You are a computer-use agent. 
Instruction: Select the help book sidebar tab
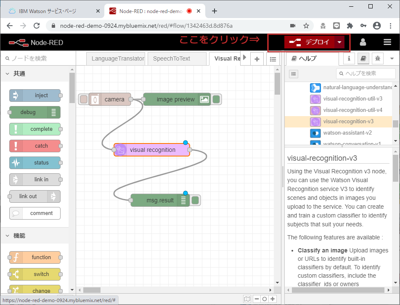(363, 58)
